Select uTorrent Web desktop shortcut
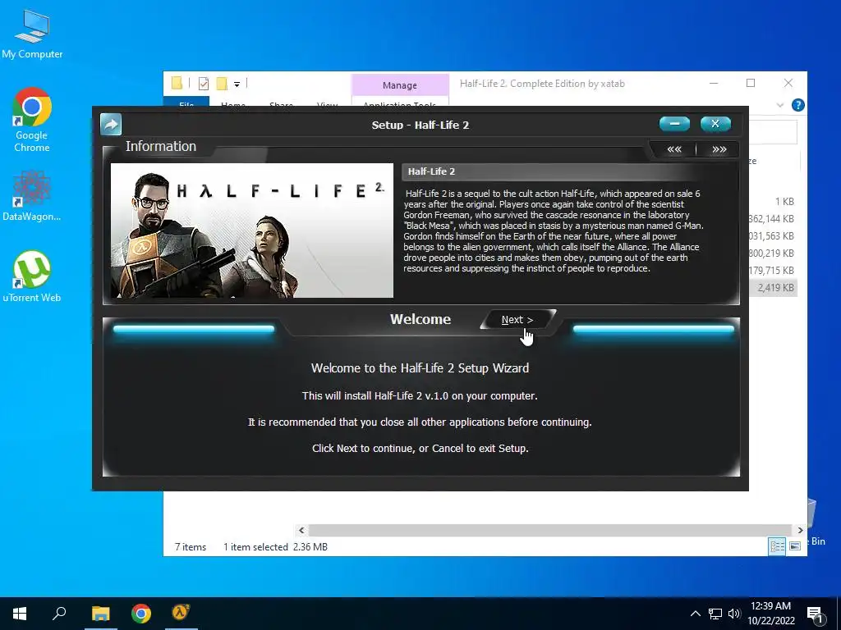This screenshot has height=630, width=841. (32, 276)
